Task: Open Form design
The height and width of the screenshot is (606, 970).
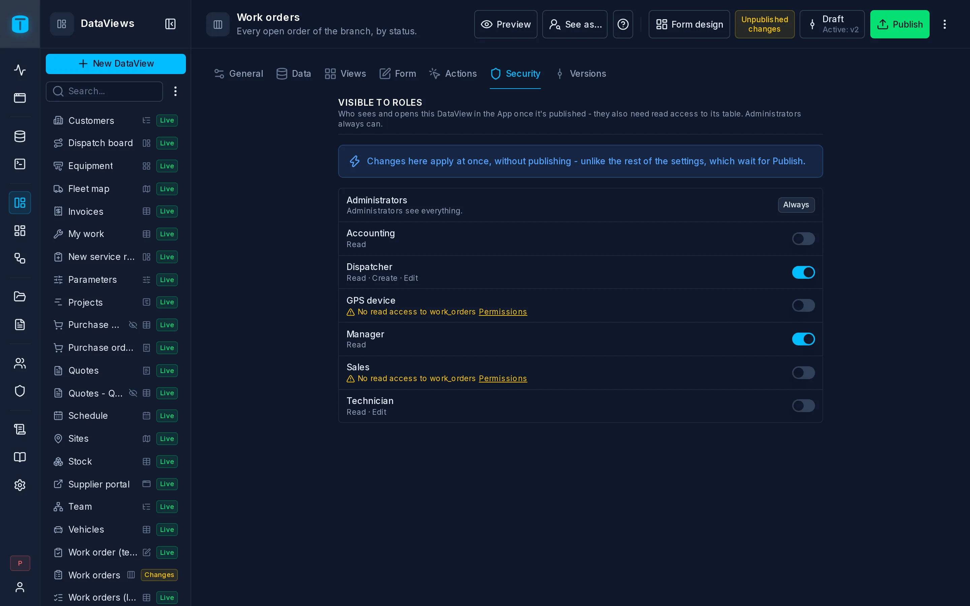Action: point(689,25)
